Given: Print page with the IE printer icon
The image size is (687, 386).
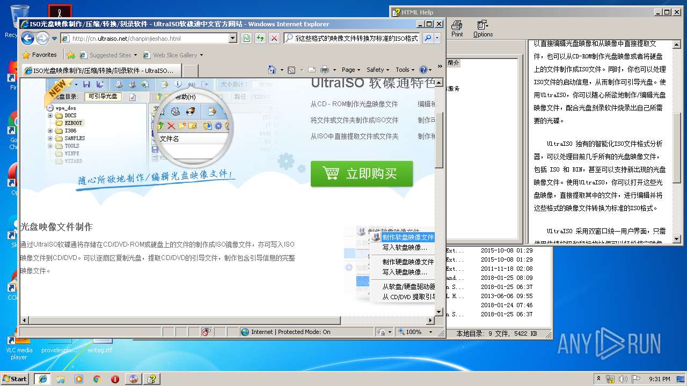Looking at the screenshot, I should [x=324, y=70].
